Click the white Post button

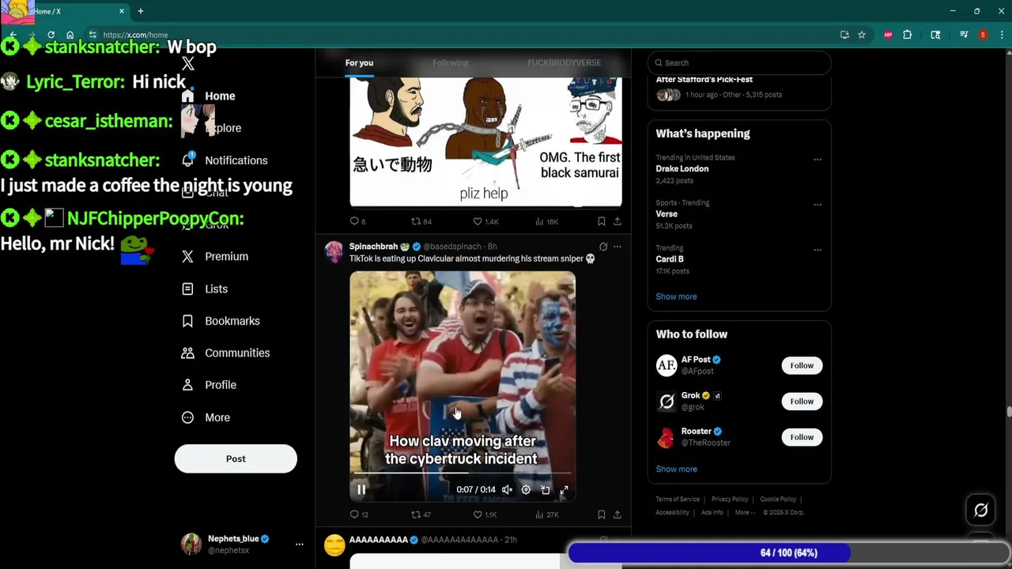(x=236, y=458)
